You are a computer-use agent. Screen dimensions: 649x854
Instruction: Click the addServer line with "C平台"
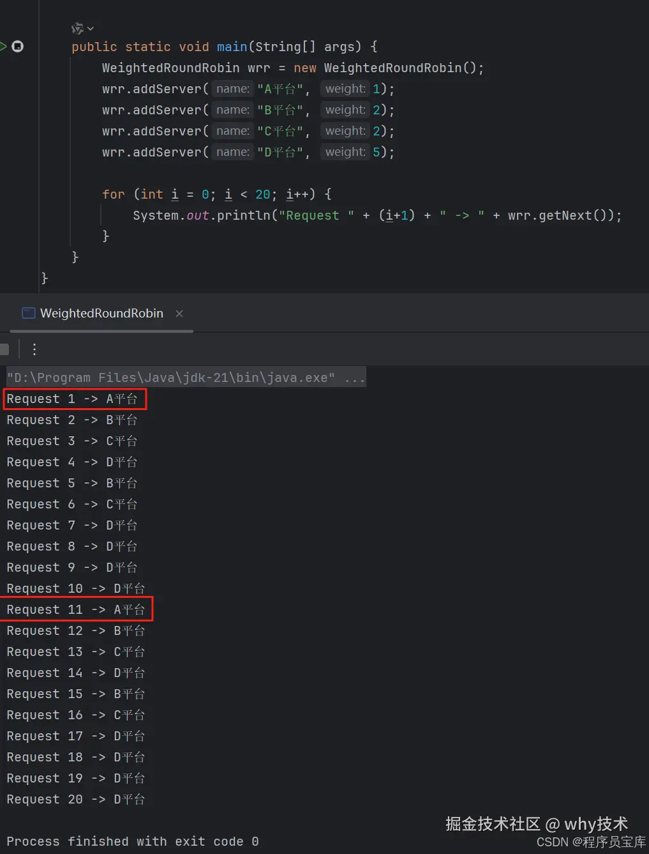pos(248,131)
